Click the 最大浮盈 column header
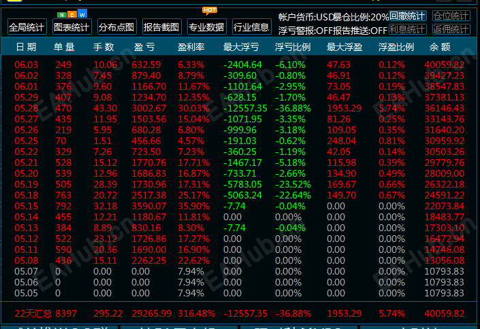Screen dimensions: 480x329 pyautogui.click(x=345, y=47)
